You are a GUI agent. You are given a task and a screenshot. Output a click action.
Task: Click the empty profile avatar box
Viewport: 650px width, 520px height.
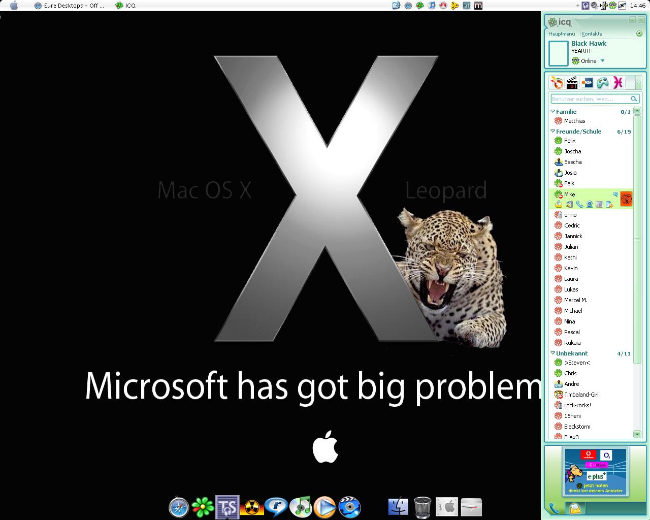pyautogui.click(x=558, y=53)
